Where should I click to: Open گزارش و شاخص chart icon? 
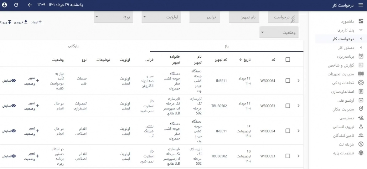(x=361, y=65)
